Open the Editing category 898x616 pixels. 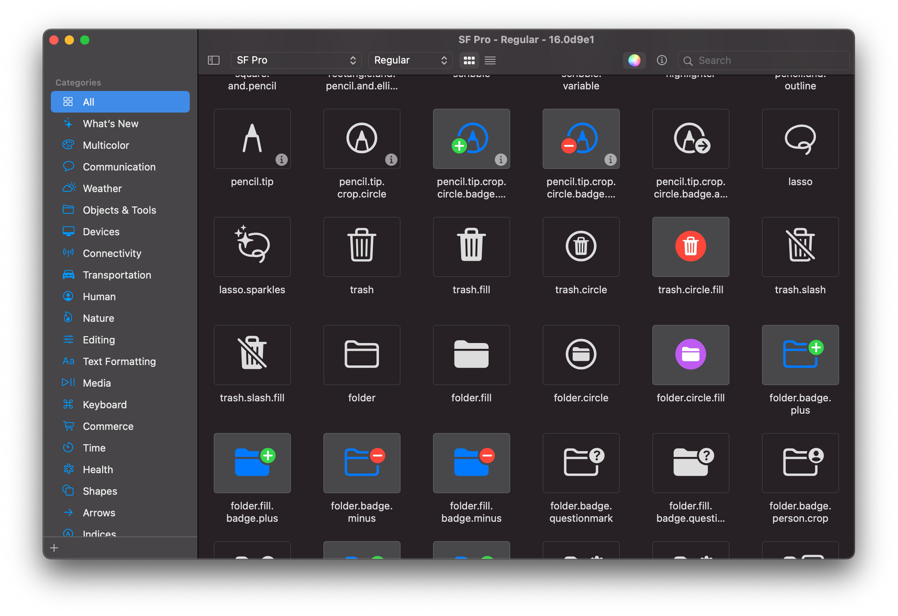point(120,340)
